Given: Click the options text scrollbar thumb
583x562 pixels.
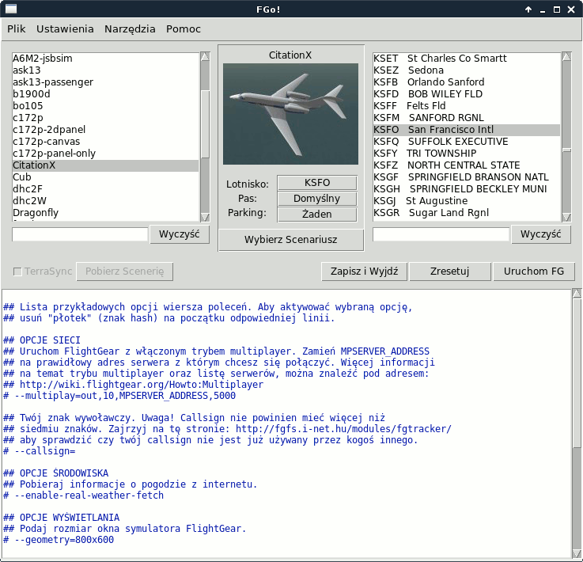Looking at the screenshot, I should [x=577, y=372].
